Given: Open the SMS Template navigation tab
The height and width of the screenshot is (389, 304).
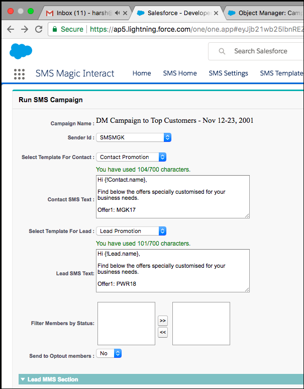Looking at the screenshot, I should [282, 73].
